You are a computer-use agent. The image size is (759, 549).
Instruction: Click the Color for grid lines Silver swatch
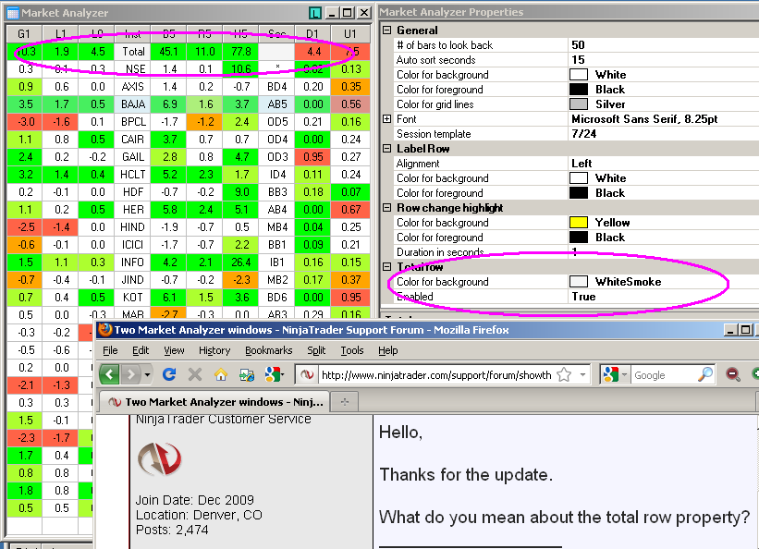[x=579, y=104]
